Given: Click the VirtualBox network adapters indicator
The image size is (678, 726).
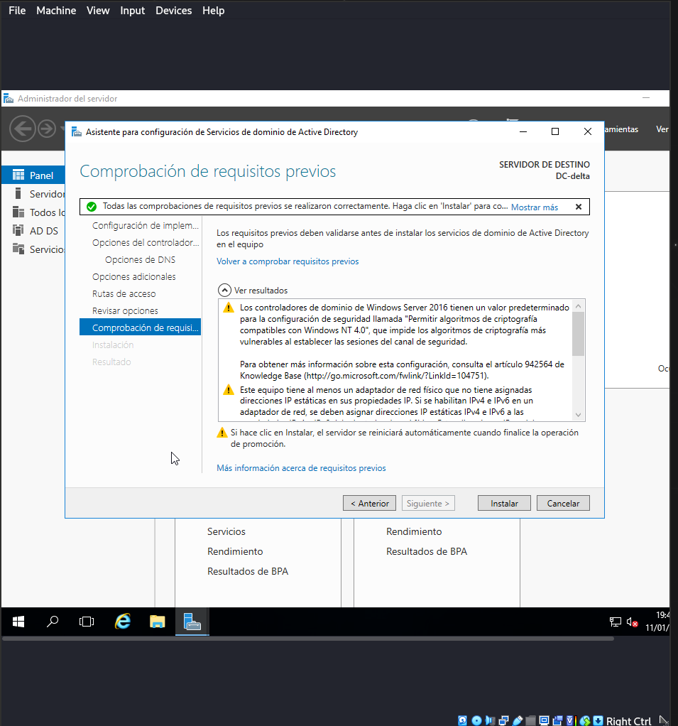Looking at the screenshot, I should point(503,720).
